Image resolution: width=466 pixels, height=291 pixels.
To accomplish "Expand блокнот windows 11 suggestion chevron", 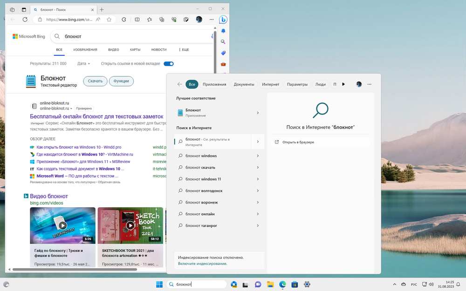I will click(258, 179).
